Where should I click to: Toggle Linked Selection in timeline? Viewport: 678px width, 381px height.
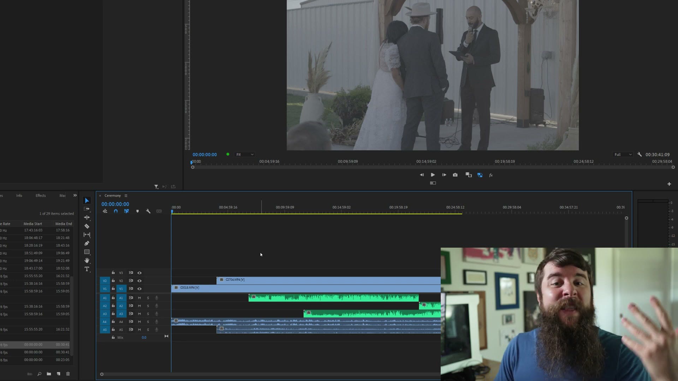[126, 211]
